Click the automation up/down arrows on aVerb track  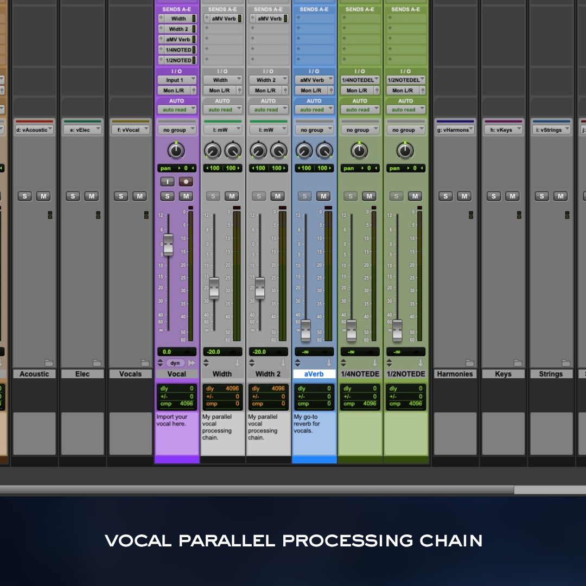pyautogui.click(x=297, y=362)
